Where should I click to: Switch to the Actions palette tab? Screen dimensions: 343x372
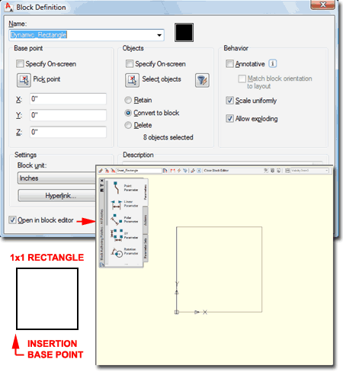click(146, 220)
